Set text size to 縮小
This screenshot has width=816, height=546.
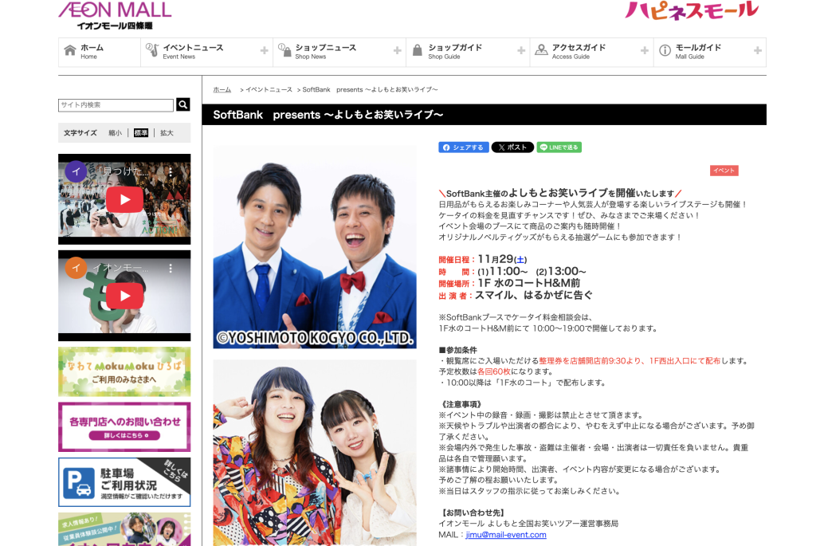pyautogui.click(x=116, y=133)
